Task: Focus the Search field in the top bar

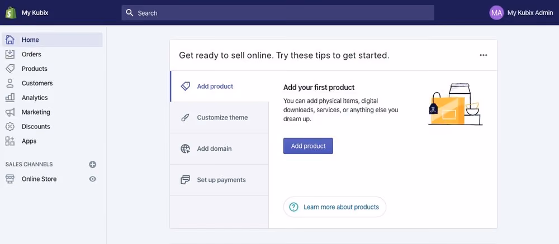Action: point(278,13)
